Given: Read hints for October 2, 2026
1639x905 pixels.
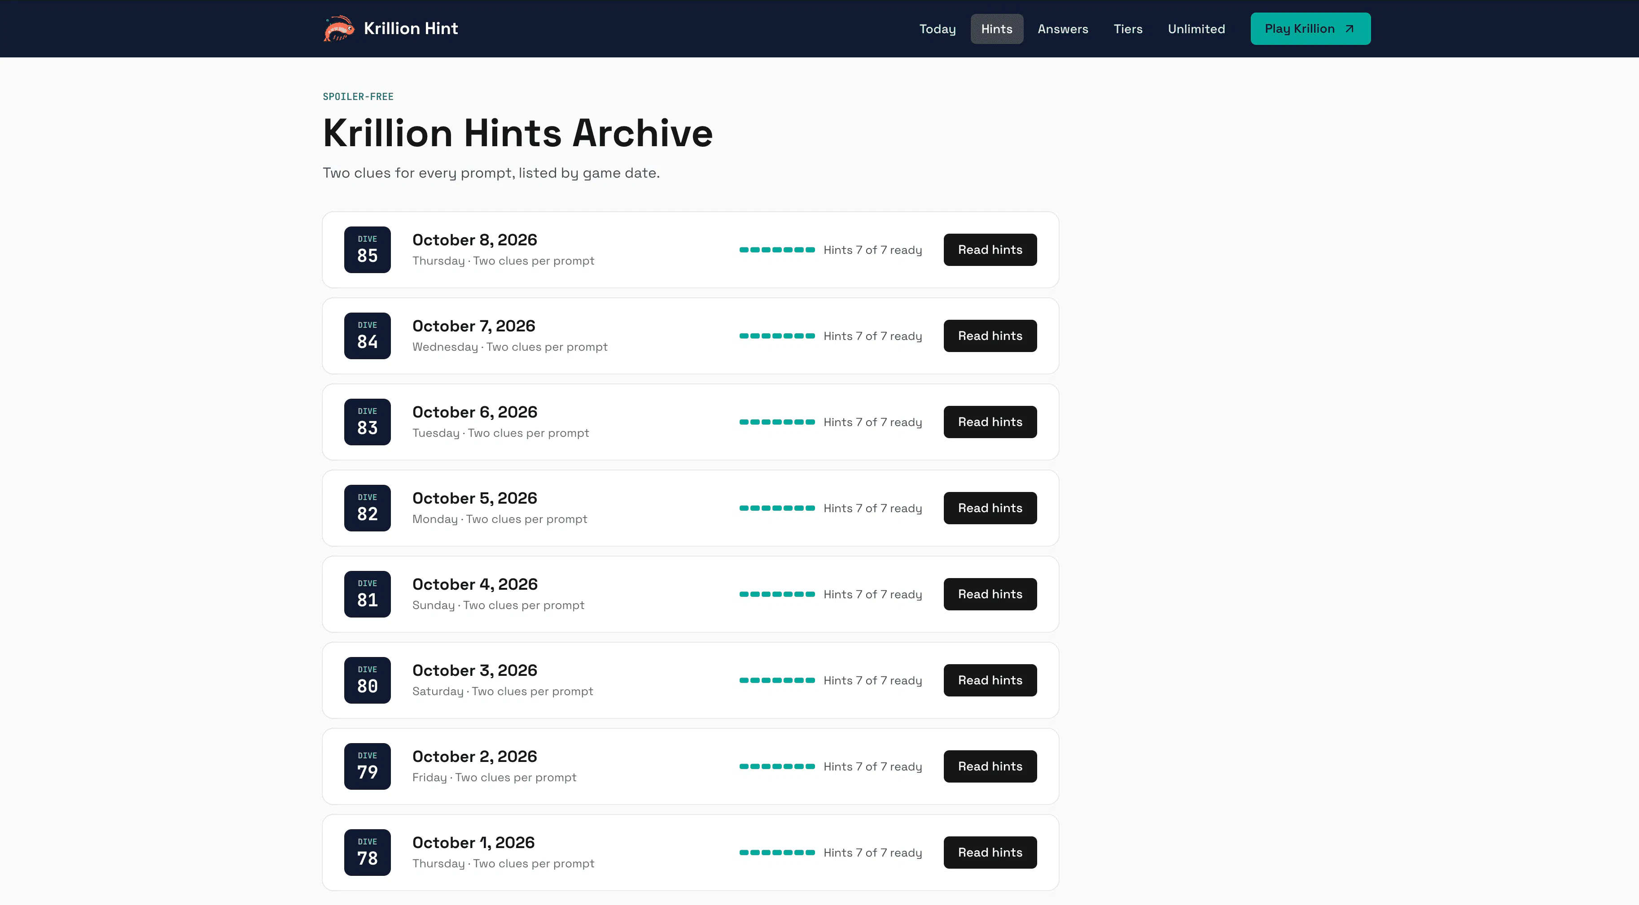Looking at the screenshot, I should 990,766.
